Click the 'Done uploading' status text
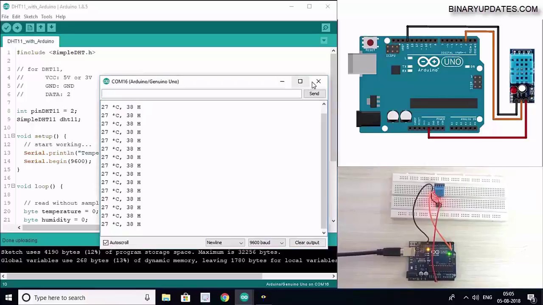This screenshot has height=305, width=543. click(x=20, y=240)
